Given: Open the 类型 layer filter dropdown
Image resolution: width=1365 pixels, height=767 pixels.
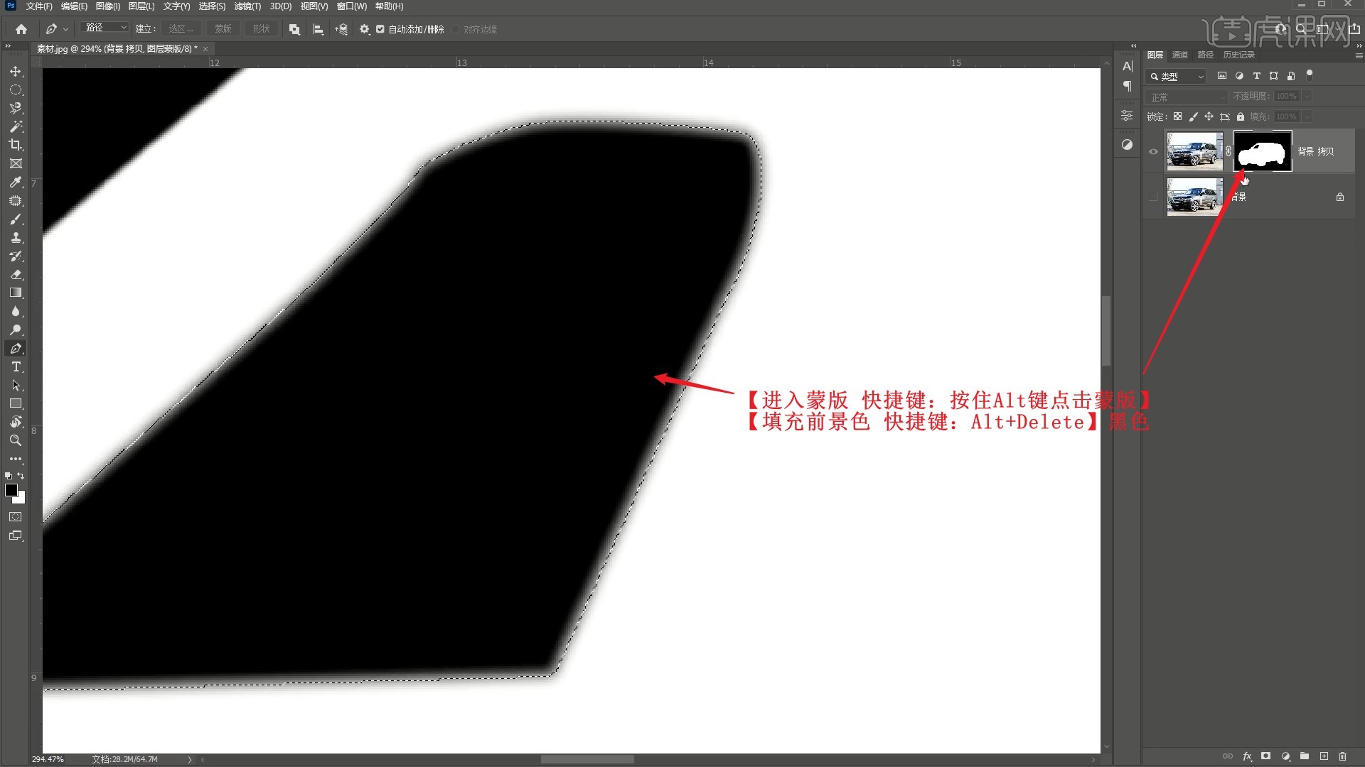Looking at the screenshot, I should click(1177, 76).
